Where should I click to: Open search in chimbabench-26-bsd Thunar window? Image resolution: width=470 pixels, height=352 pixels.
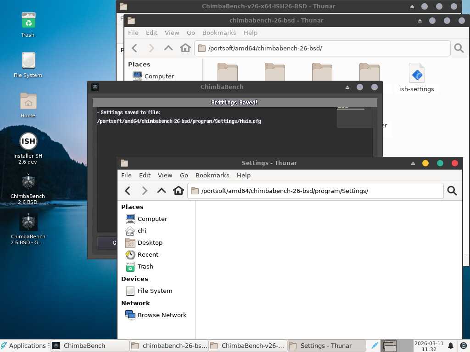(x=459, y=48)
